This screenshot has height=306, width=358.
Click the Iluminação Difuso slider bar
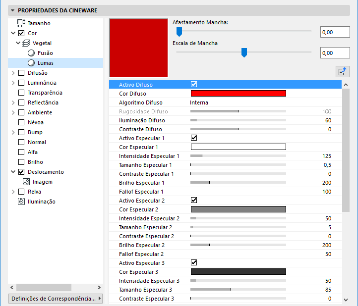pyautogui.click(x=238, y=120)
